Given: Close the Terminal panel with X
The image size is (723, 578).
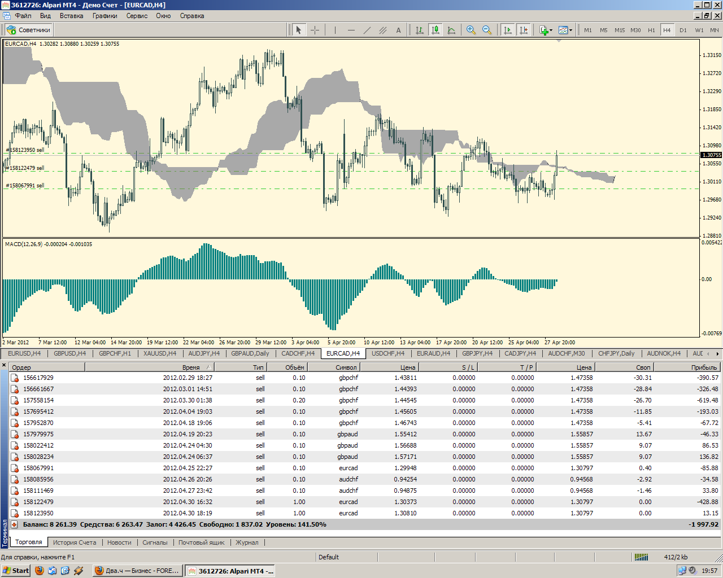Looking at the screenshot, I should click(x=5, y=366).
